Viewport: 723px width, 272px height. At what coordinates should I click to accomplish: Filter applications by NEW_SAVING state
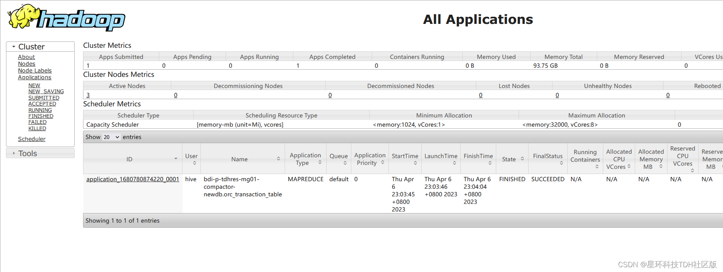[x=46, y=91]
